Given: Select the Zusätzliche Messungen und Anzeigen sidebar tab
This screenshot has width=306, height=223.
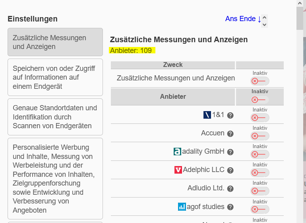Looking at the screenshot, I should click(x=55, y=42).
